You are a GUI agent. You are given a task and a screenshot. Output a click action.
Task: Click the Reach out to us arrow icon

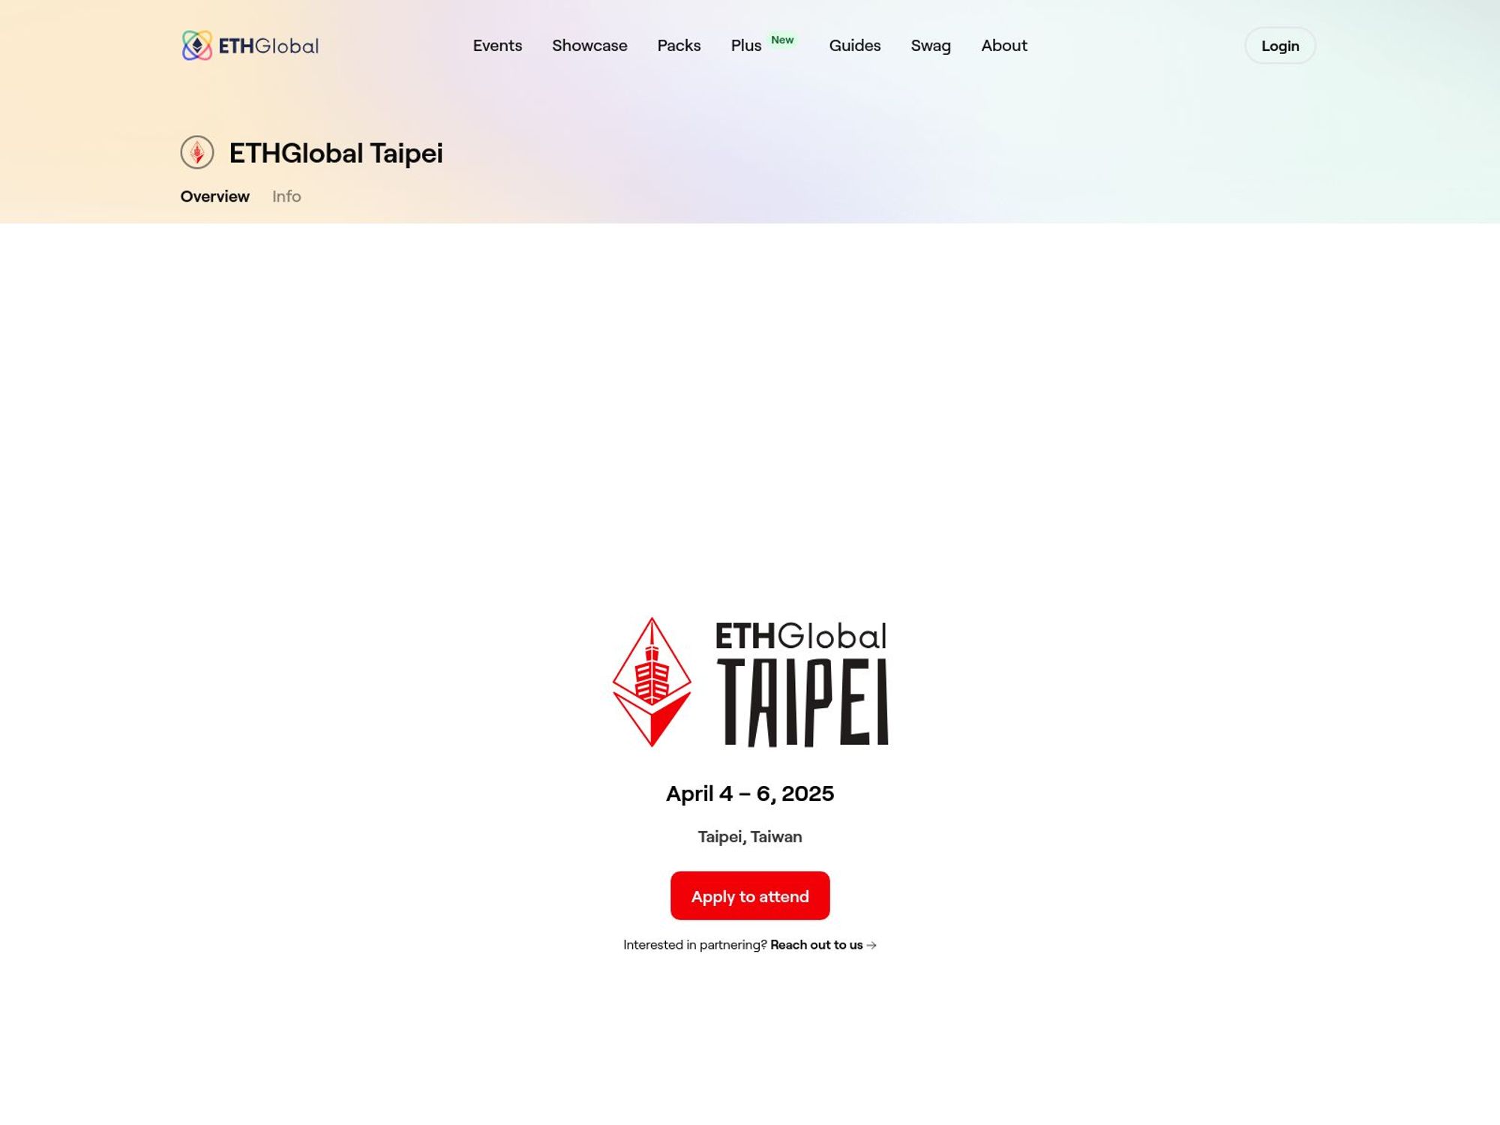coord(871,944)
